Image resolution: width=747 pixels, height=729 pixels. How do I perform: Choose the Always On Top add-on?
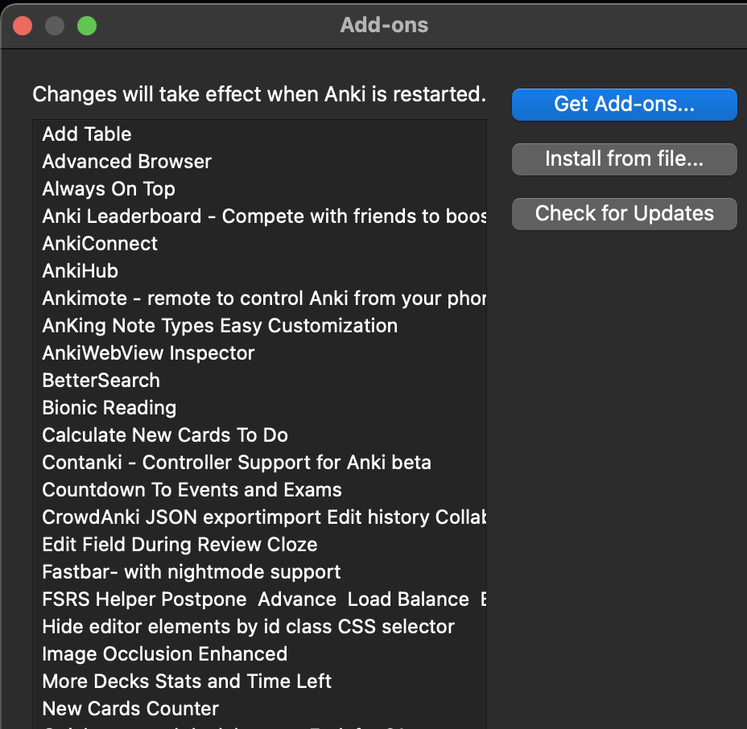point(109,189)
